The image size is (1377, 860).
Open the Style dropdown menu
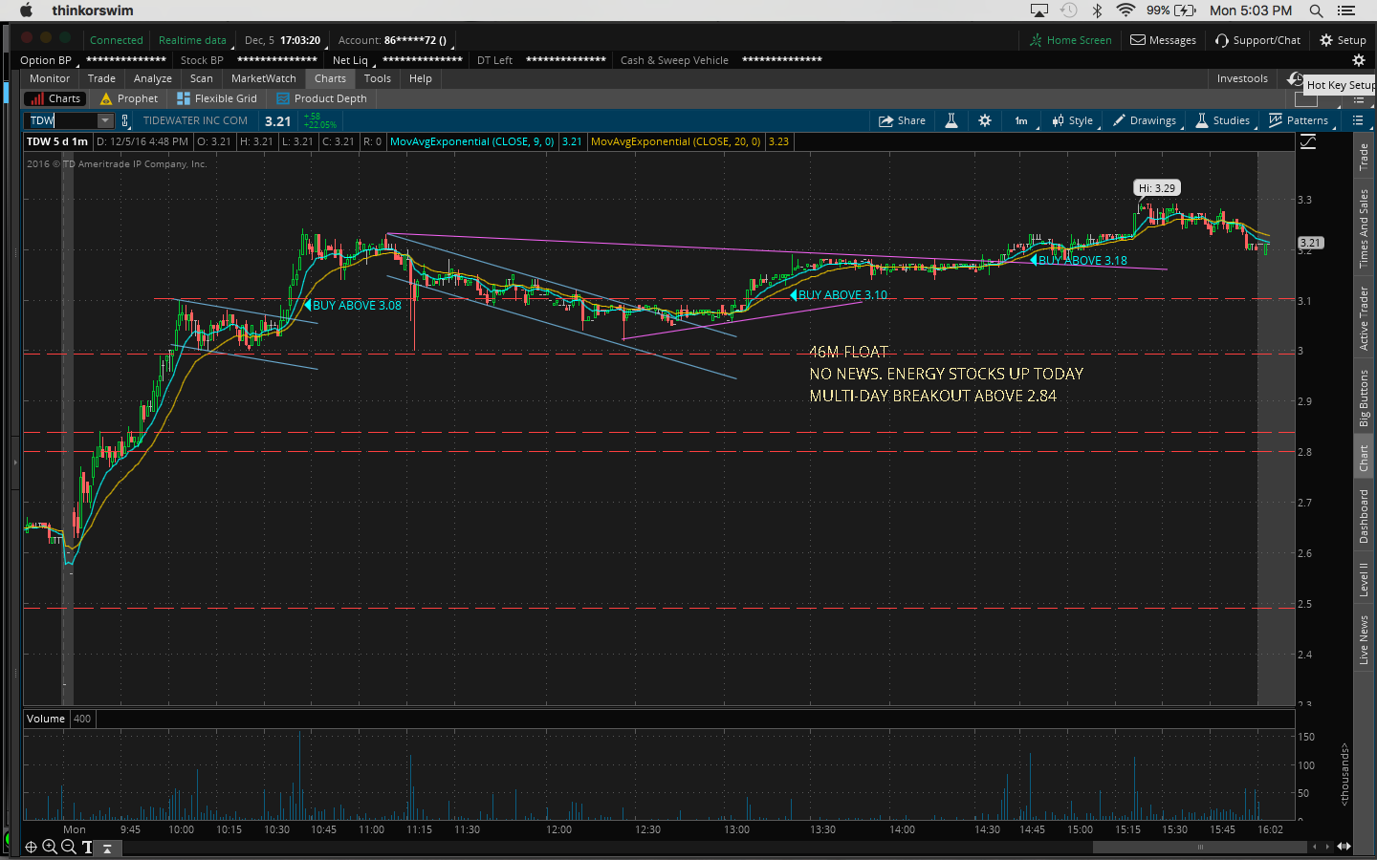point(1073,120)
